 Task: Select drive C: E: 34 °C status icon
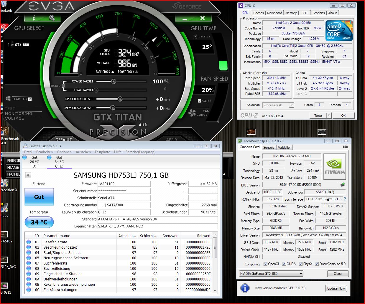click(x=49, y=158)
